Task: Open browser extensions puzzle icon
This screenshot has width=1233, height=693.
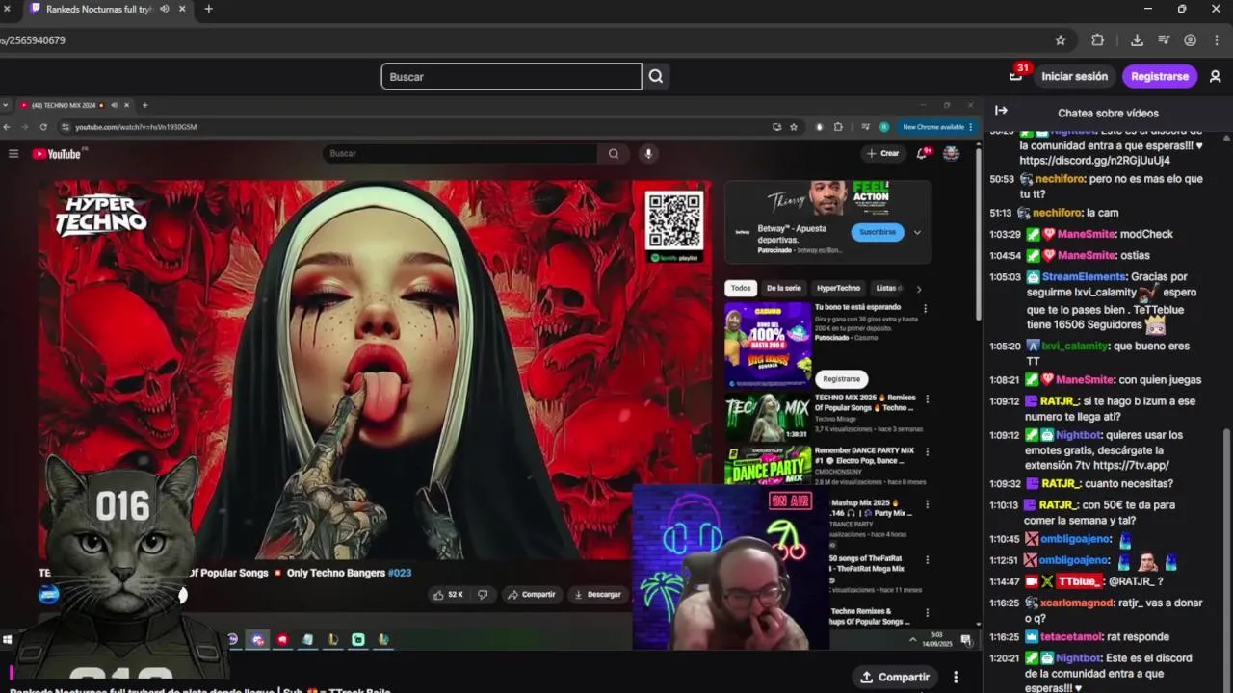Action: pyautogui.click(x=1097, y=40)
